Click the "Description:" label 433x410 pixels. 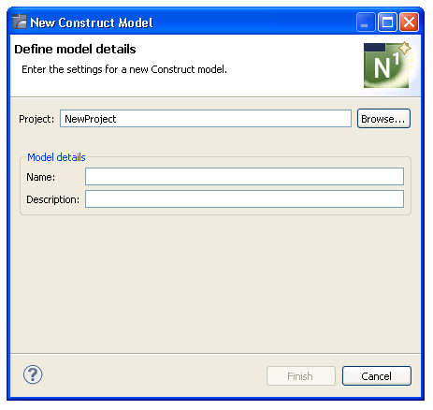pyautogui.click(x=53, y=199)
